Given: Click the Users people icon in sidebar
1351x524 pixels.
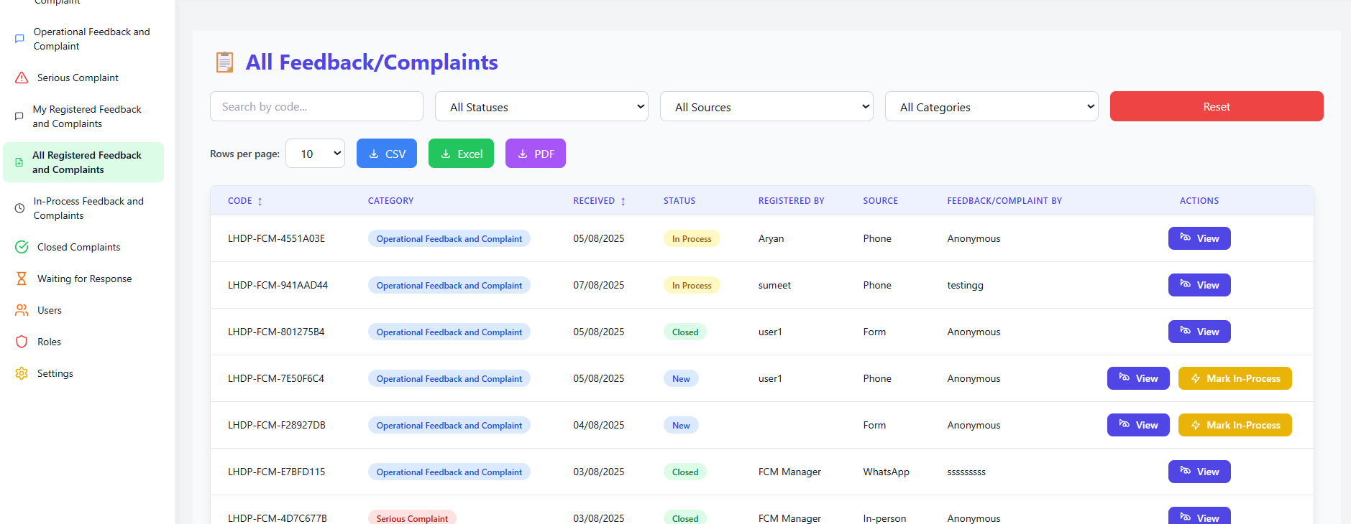Looking at the screenshot, I should click(x=22, y=310).
